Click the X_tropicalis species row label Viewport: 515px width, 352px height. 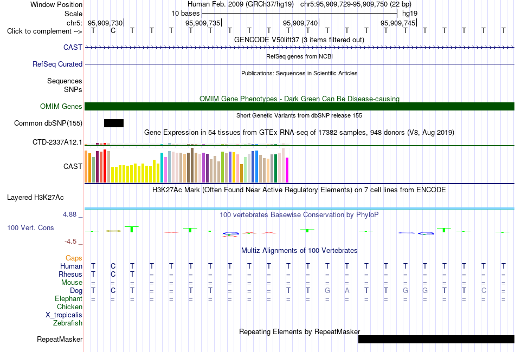click(x=64, y=315)
